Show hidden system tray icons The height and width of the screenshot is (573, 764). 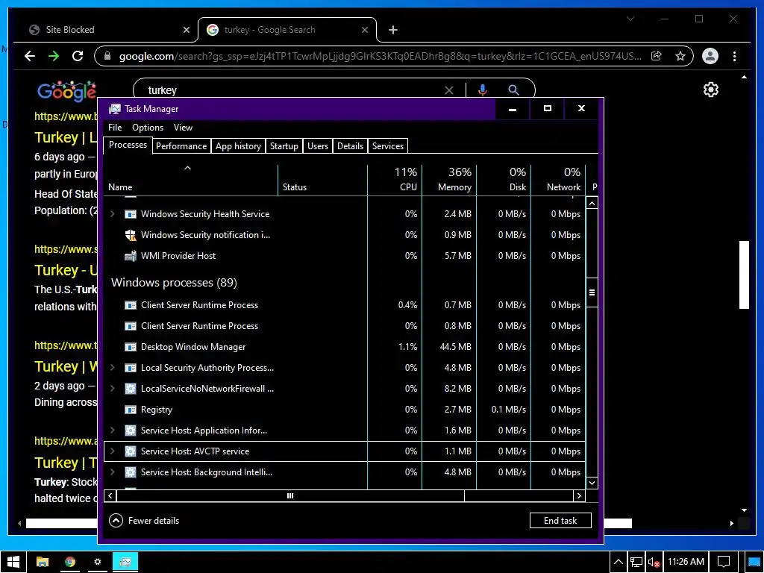(x=619, y=563)
